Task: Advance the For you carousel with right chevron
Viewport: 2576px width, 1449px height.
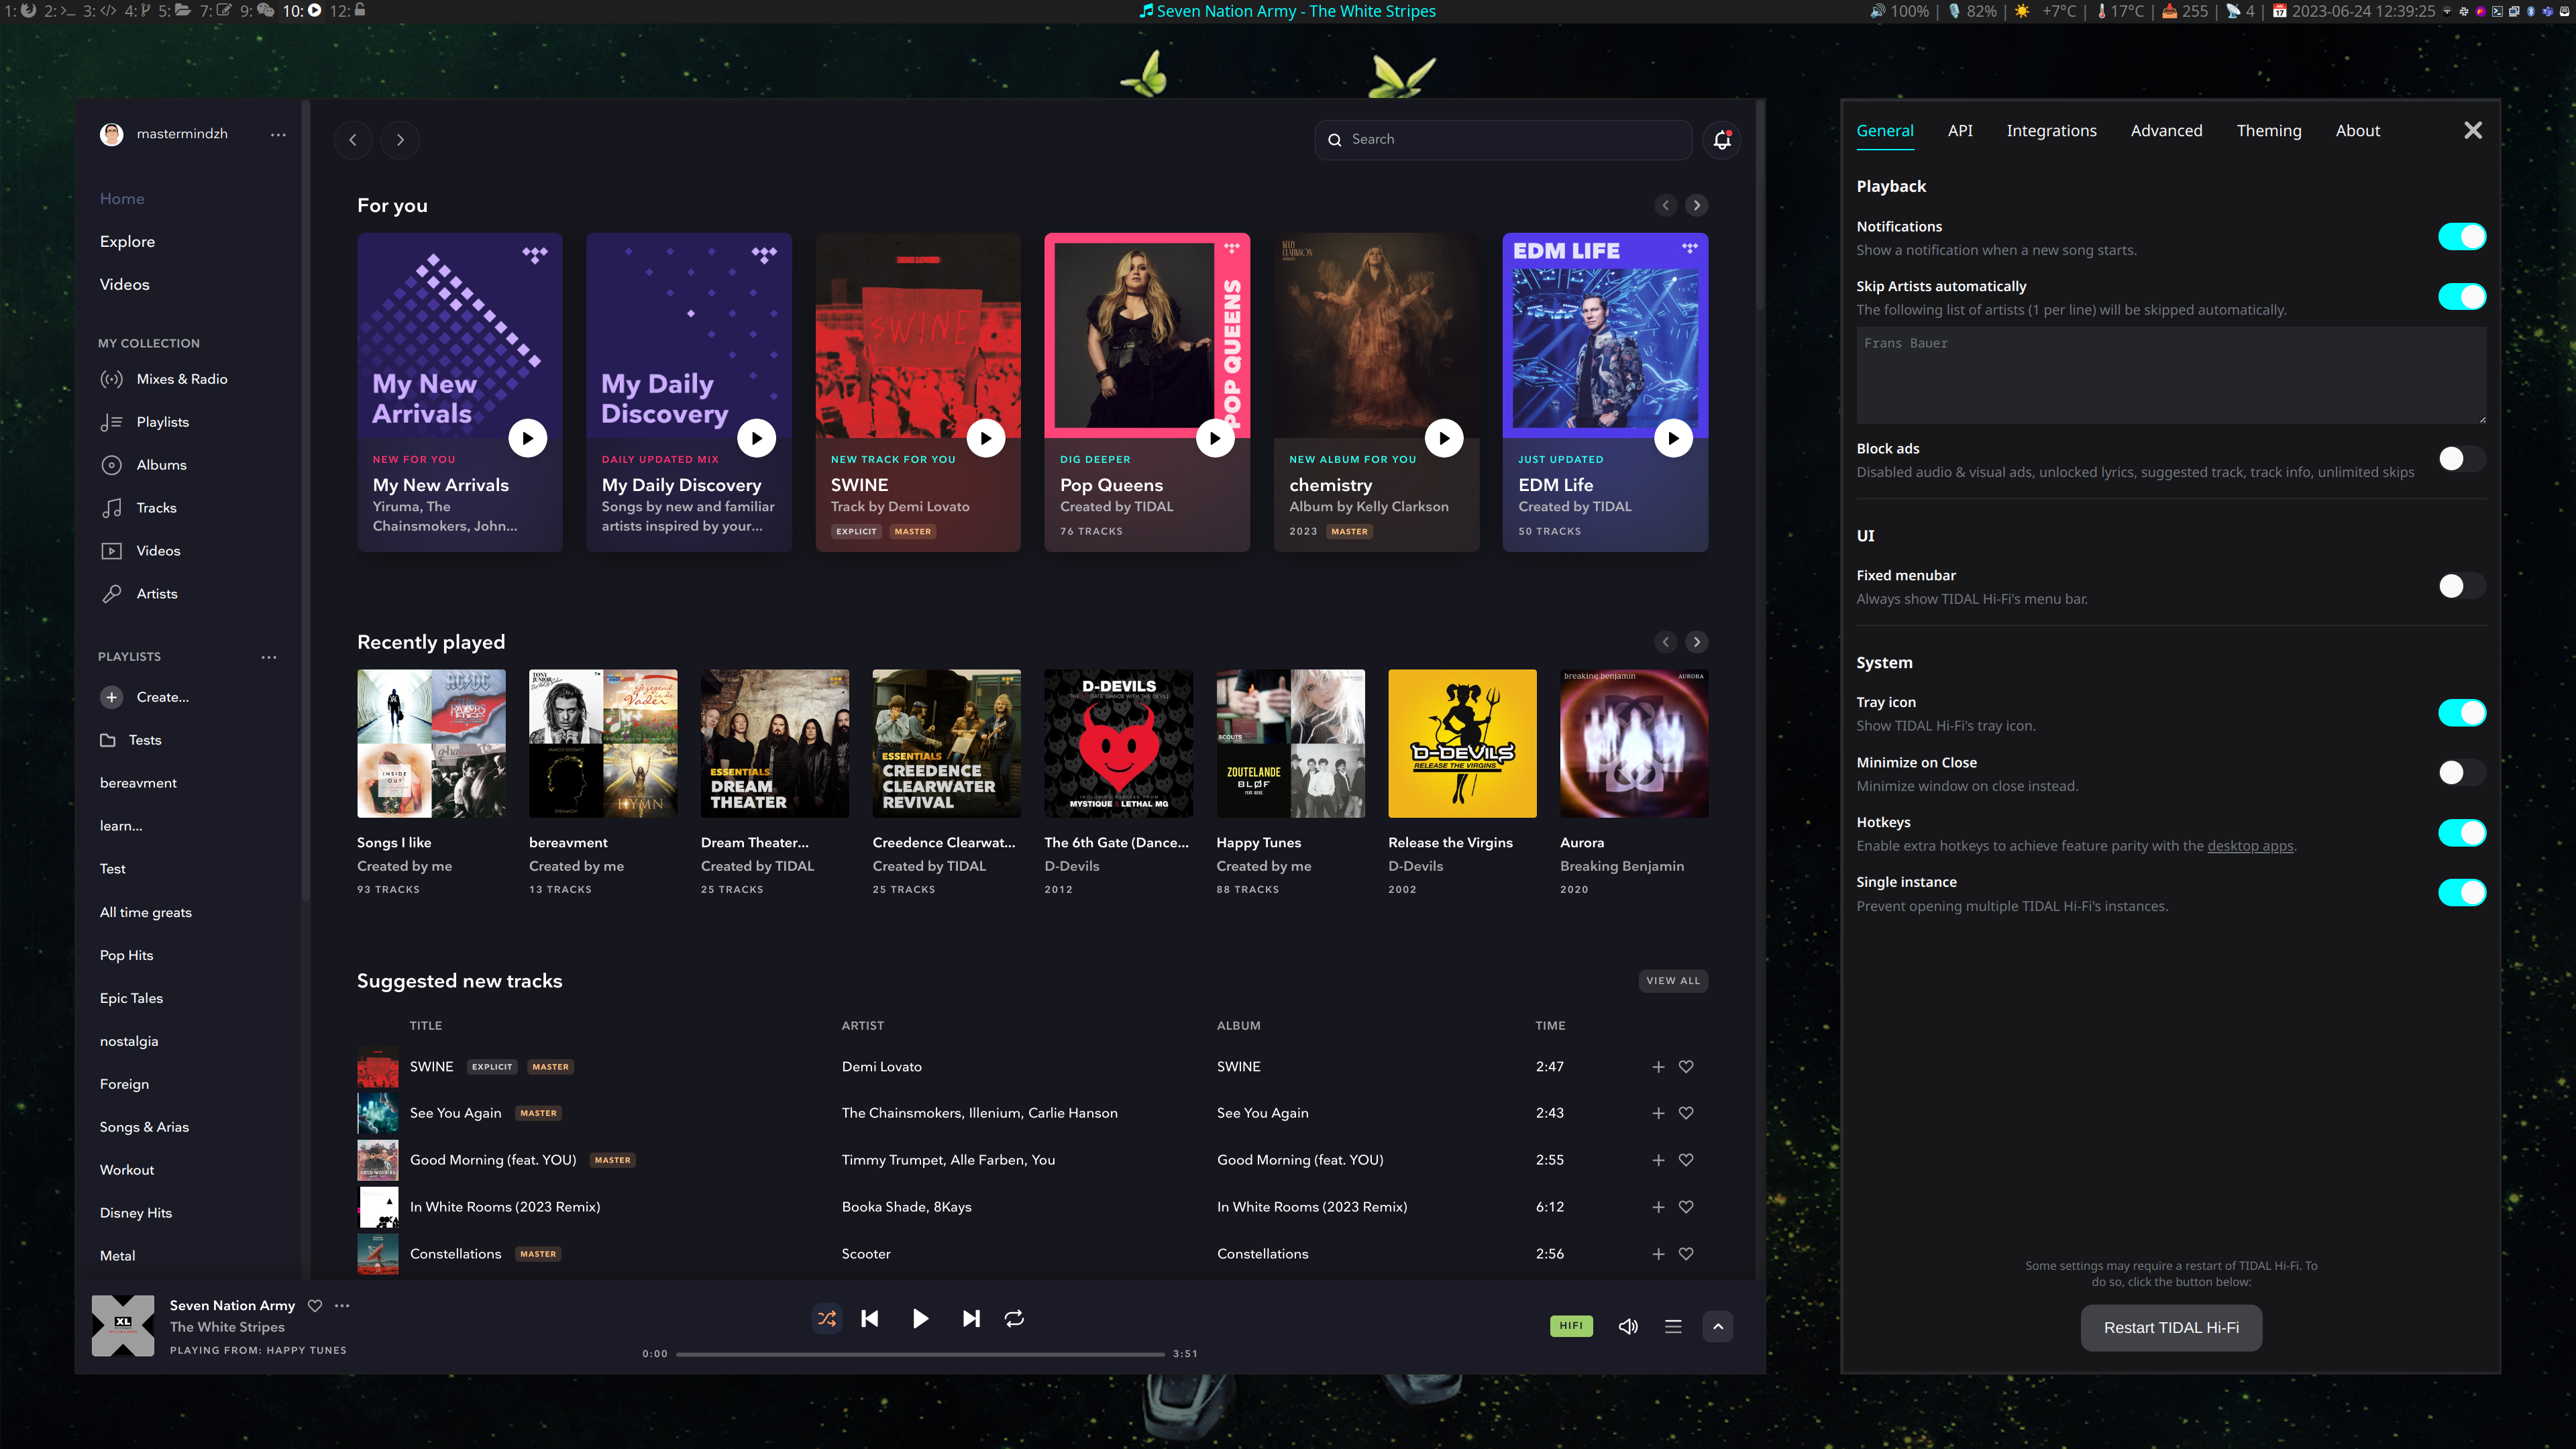Action: (1696, 205)
